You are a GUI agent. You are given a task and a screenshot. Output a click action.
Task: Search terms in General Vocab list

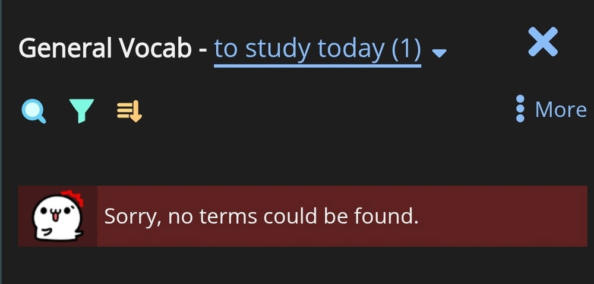pos(33,111)
